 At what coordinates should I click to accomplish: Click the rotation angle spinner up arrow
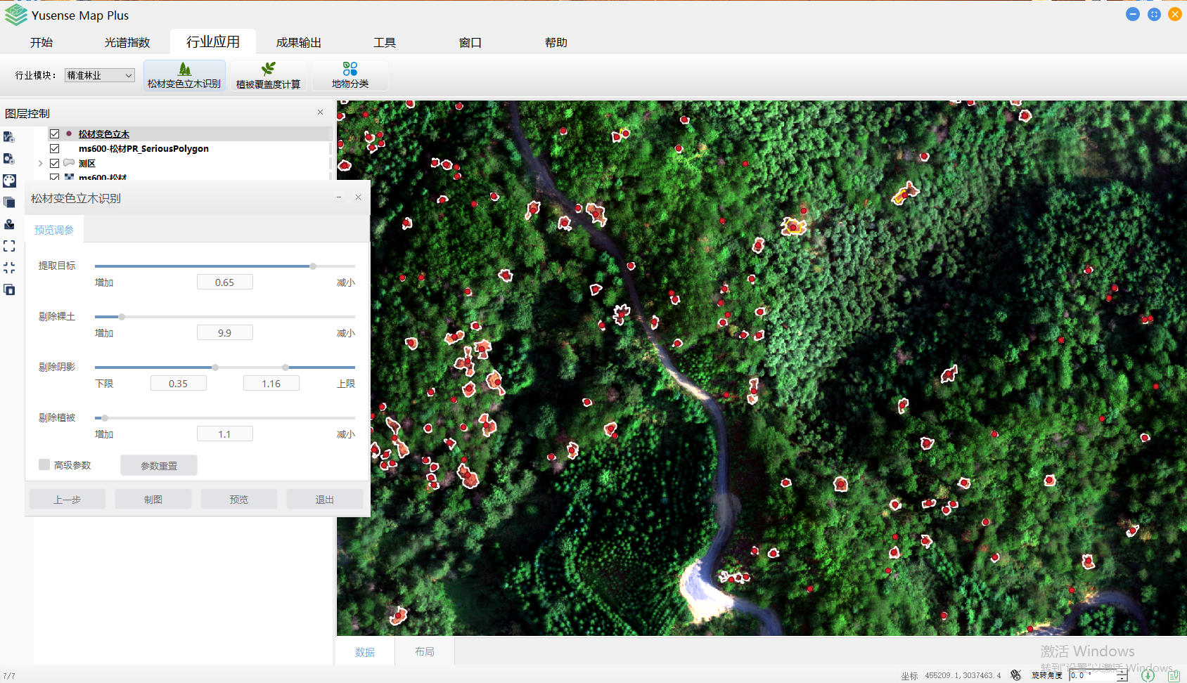pyautogui.click(x=1122, y=672)
